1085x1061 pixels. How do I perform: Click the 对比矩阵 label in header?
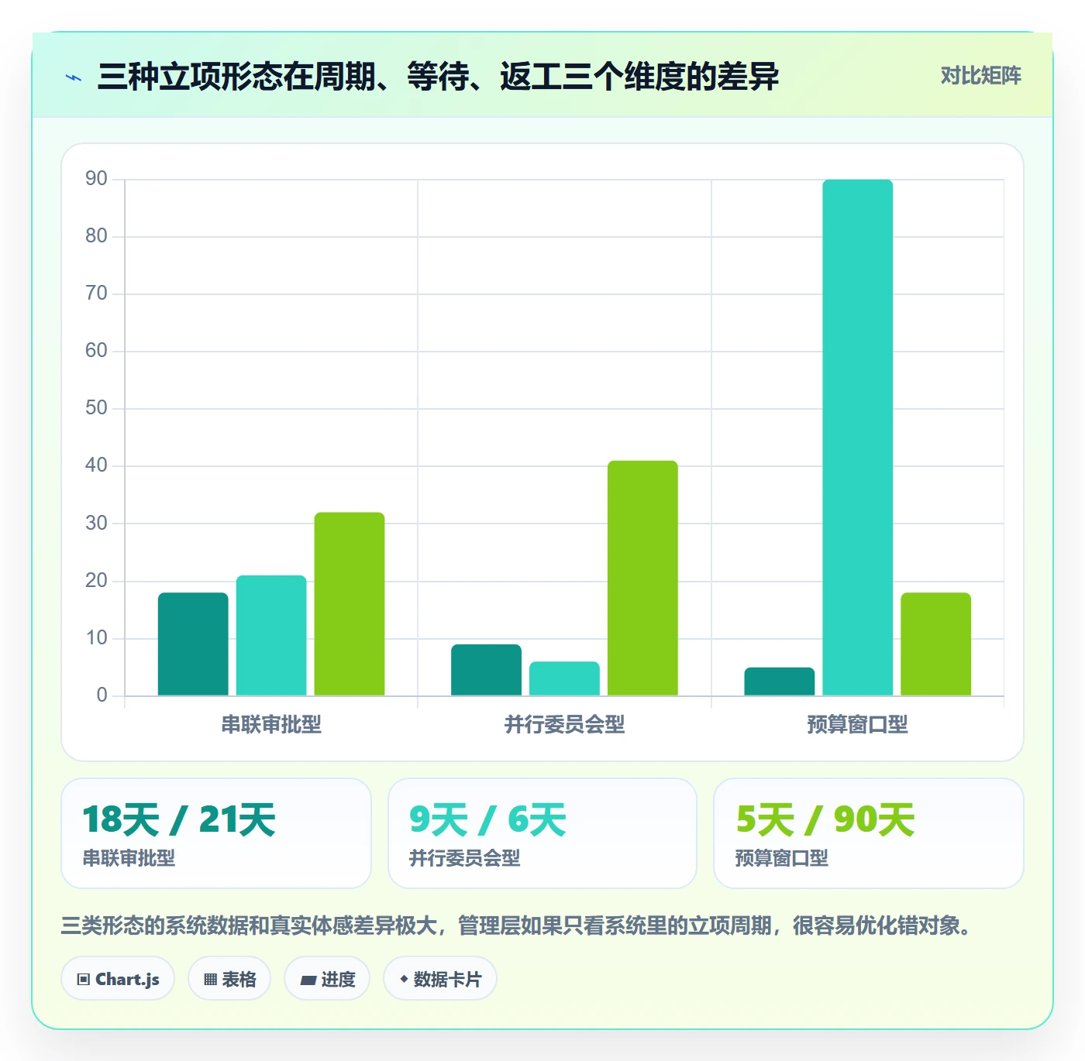[x=980, y=76]
